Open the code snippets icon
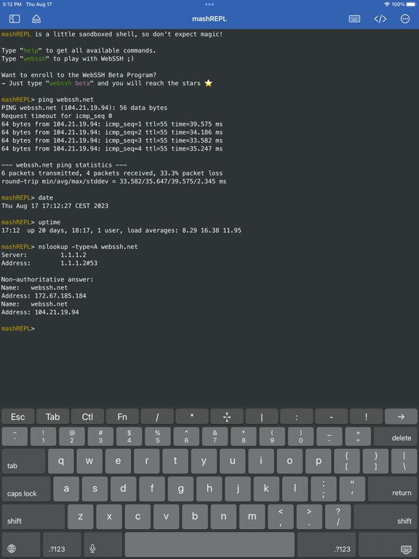 point(380,19)
